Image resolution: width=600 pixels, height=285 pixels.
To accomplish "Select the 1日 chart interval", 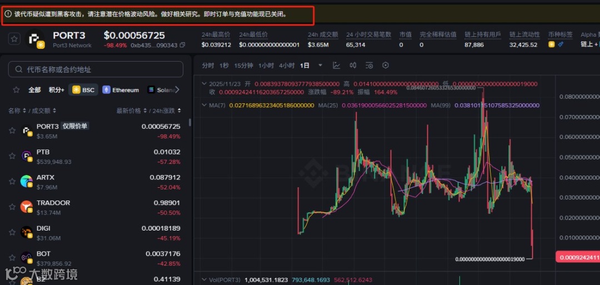I will 304,66.
